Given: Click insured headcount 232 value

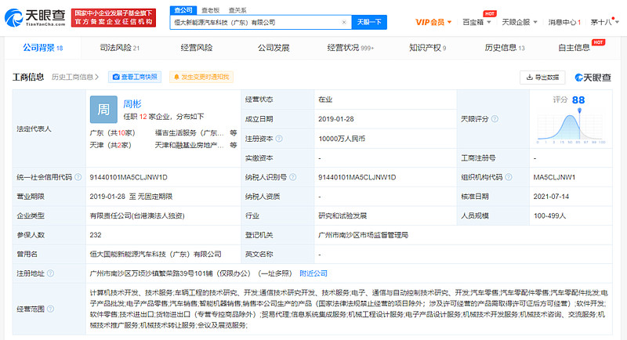Looking at the screenshot, I should 96,235.
